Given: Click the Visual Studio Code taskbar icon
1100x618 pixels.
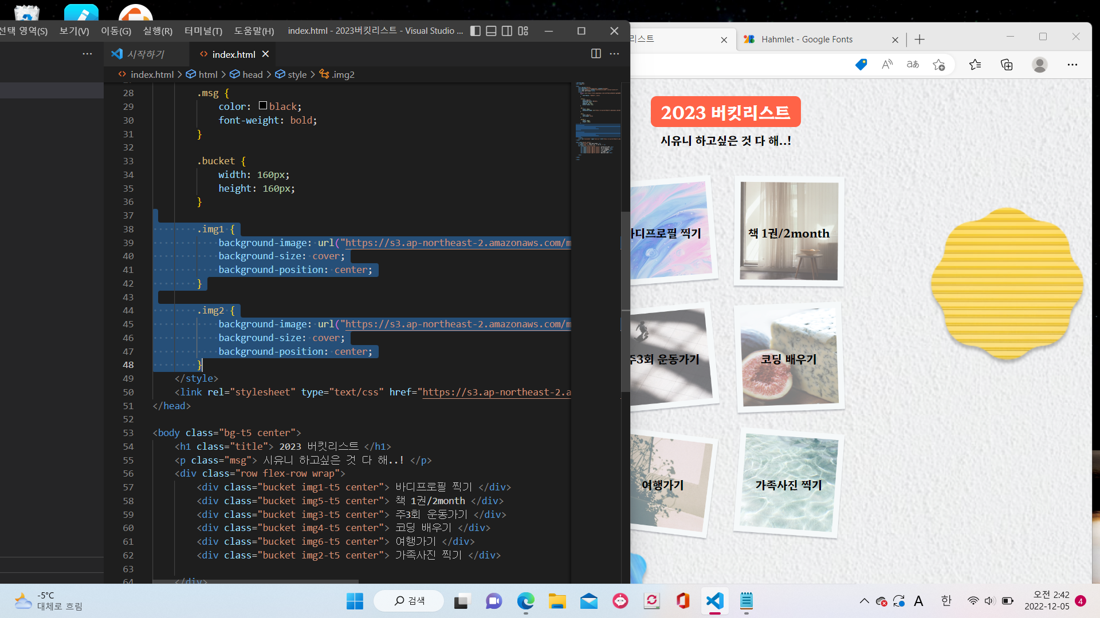Looking at the screenshot, I should (x=714, y=601).
